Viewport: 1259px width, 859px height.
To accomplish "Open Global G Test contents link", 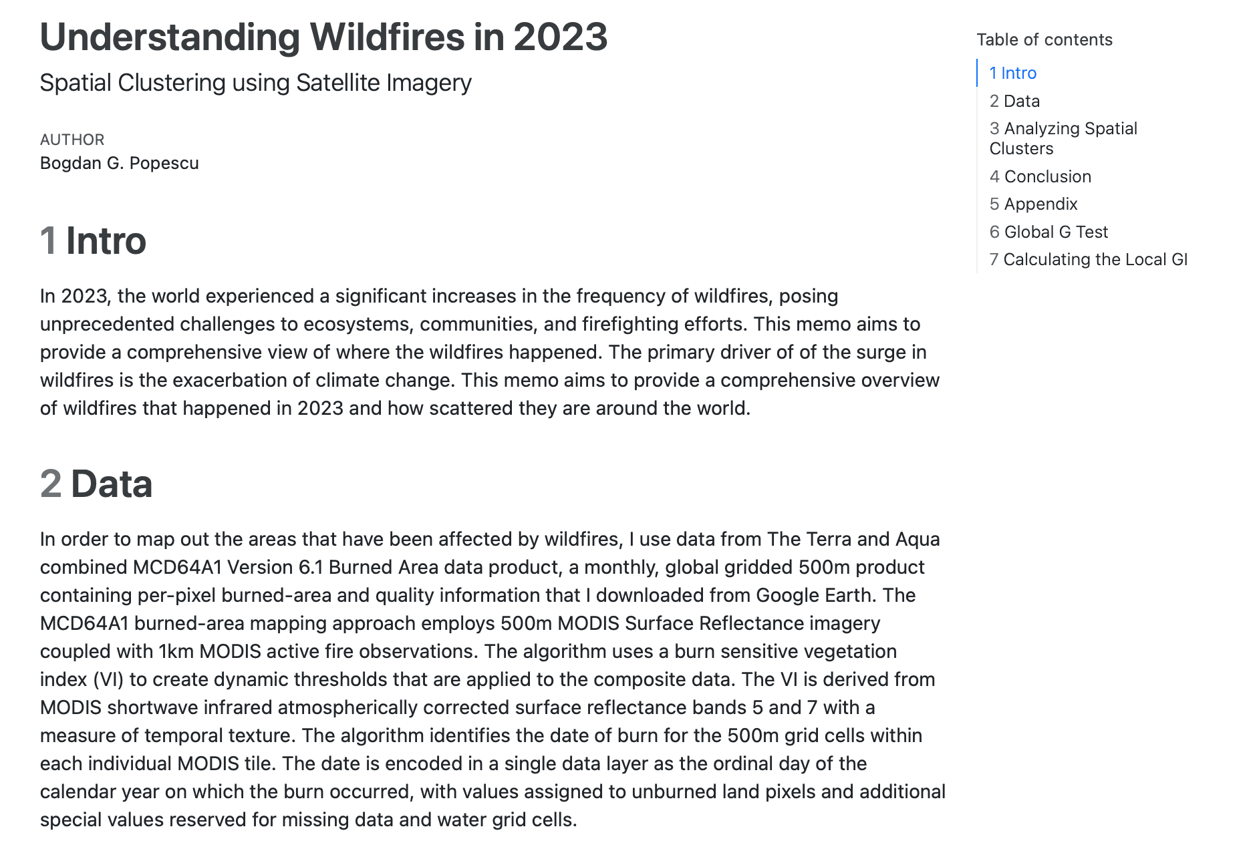I will tap(1048, 232).
